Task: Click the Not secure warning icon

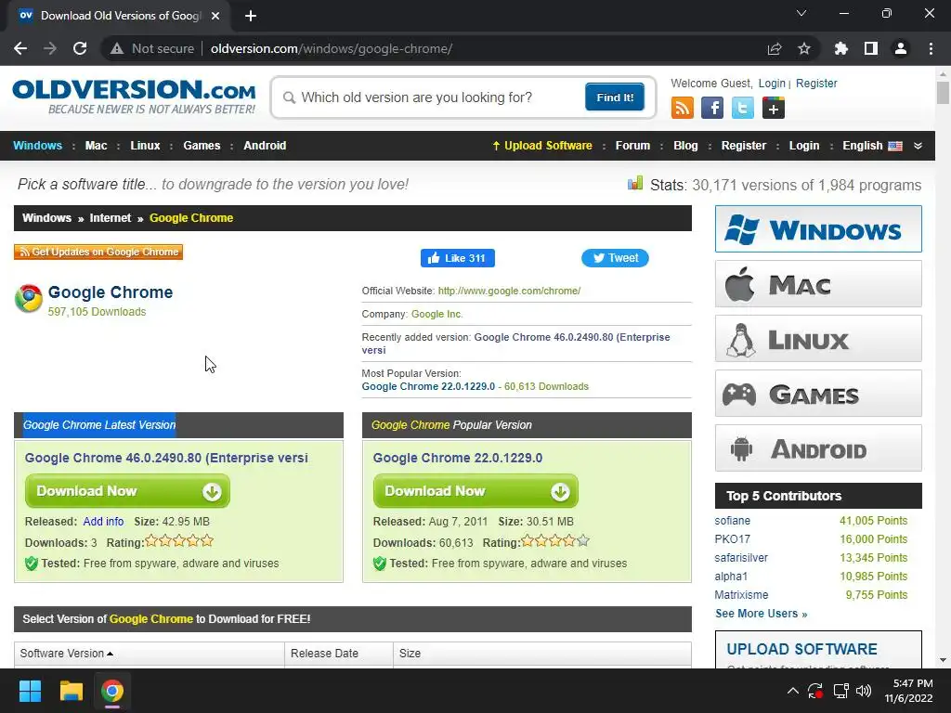Action: (117, 48)
